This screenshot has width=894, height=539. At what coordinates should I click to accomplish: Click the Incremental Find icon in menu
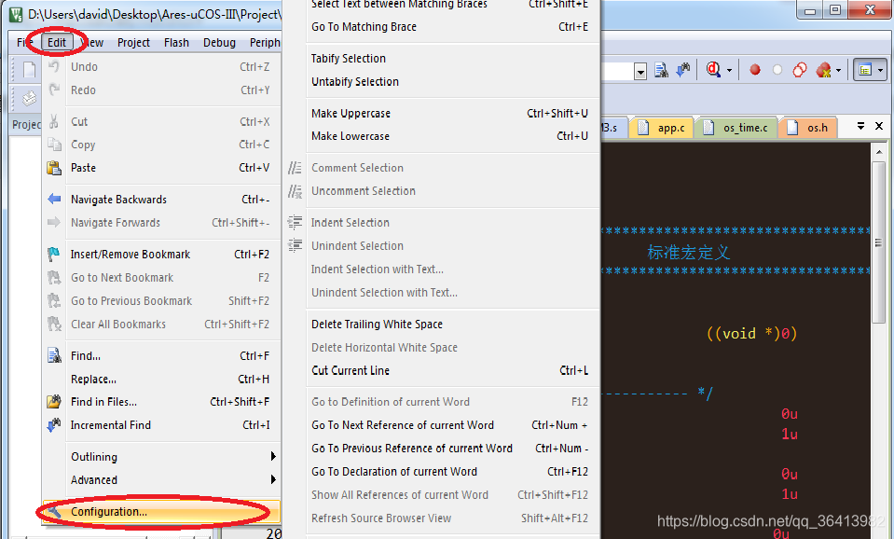(53, 425)
